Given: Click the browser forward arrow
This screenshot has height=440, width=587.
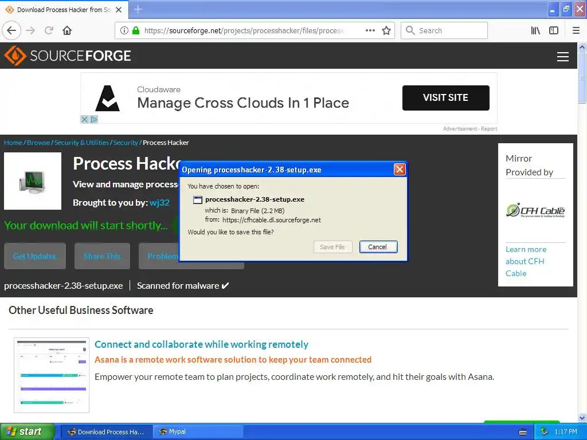Looking at the screenshot, I should pos(30,30).
